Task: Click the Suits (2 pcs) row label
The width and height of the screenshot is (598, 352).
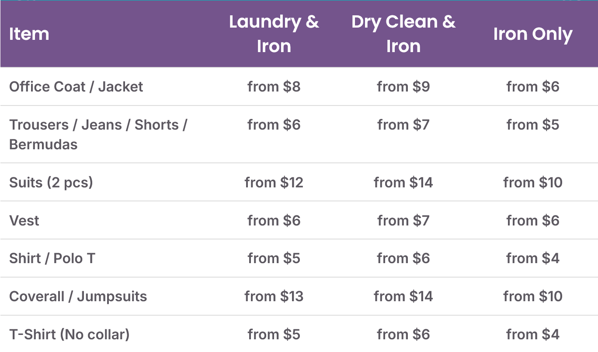Action: 51,182
